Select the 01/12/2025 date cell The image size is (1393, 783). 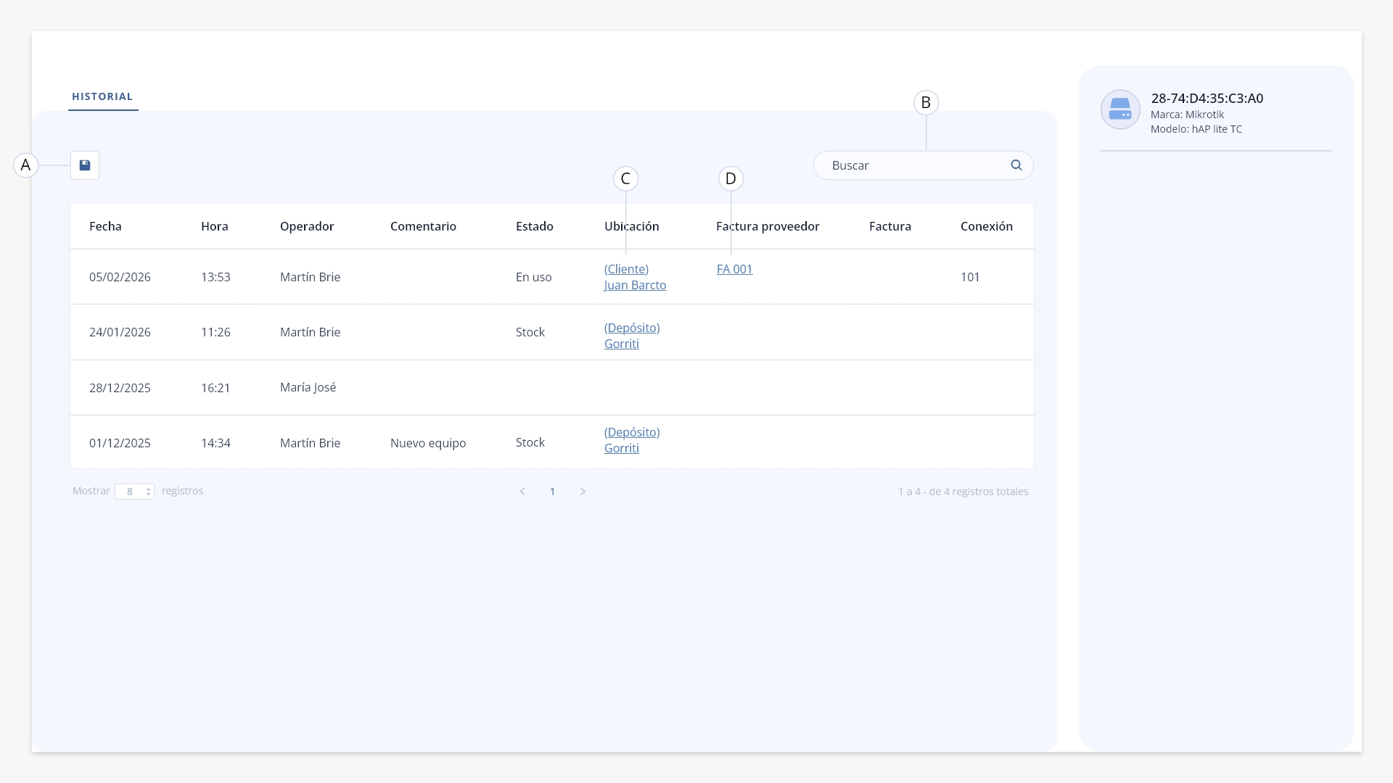[120, 443]
